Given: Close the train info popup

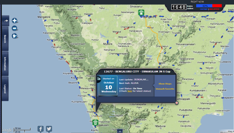Looking at the screenshot, I should pos(177,103).
